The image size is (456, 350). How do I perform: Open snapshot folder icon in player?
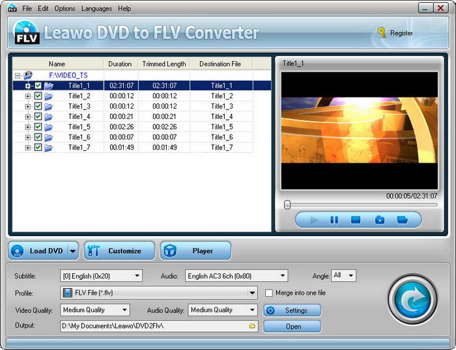coord(402,220)
